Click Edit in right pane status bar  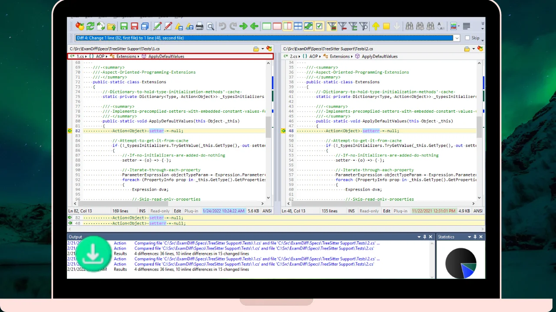(387, 211)
